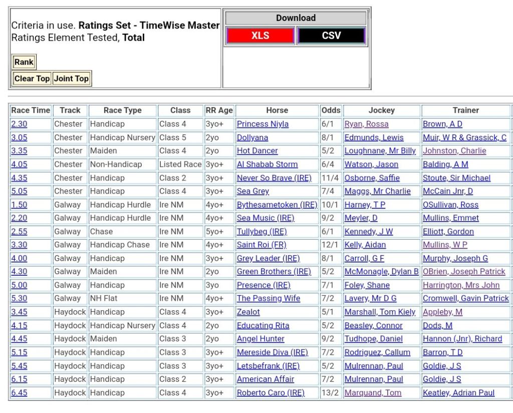
Task: Open horse Bythesametoken (IRE)
Action: tap(277, 205)
